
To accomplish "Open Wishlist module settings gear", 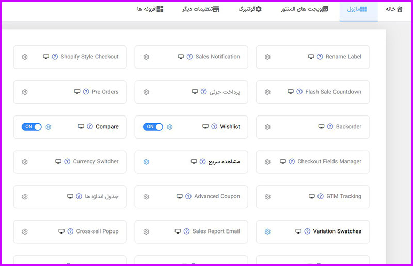I will [170, 127].
